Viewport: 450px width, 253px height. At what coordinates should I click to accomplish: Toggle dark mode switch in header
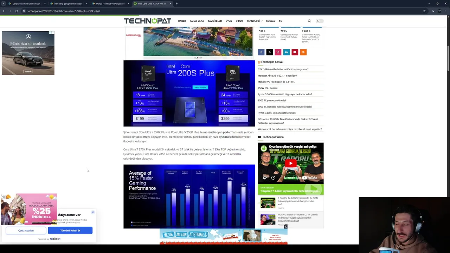[x=319, y=21]
